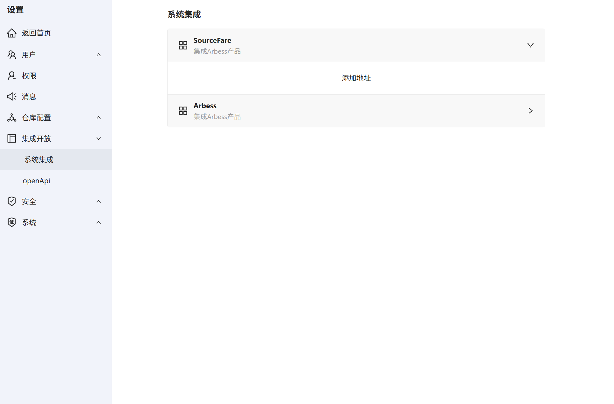Select the 系统集成 submenu item
Viewport: 614px width, 404px height.
click(x=39, y=160)
